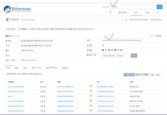Open transaction 0x994d23406042c6...
Image resolution: width=167 pixels, height=115 pixels.
coord(16,111)
